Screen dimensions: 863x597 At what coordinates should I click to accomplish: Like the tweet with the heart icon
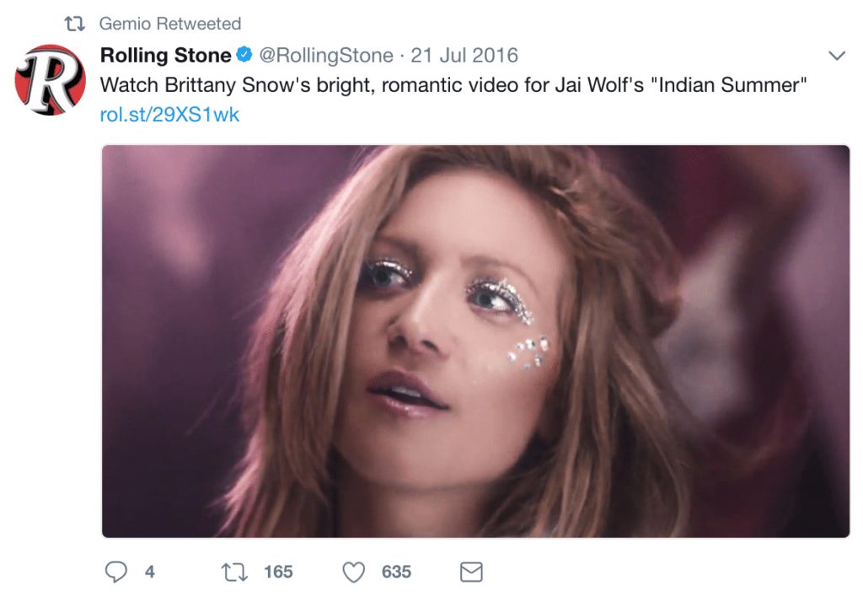point(354,573)
